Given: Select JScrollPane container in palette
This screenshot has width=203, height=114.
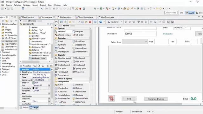Looking at the screenshot, I should 79,41.
